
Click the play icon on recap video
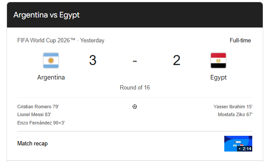[x=240, y=149]
